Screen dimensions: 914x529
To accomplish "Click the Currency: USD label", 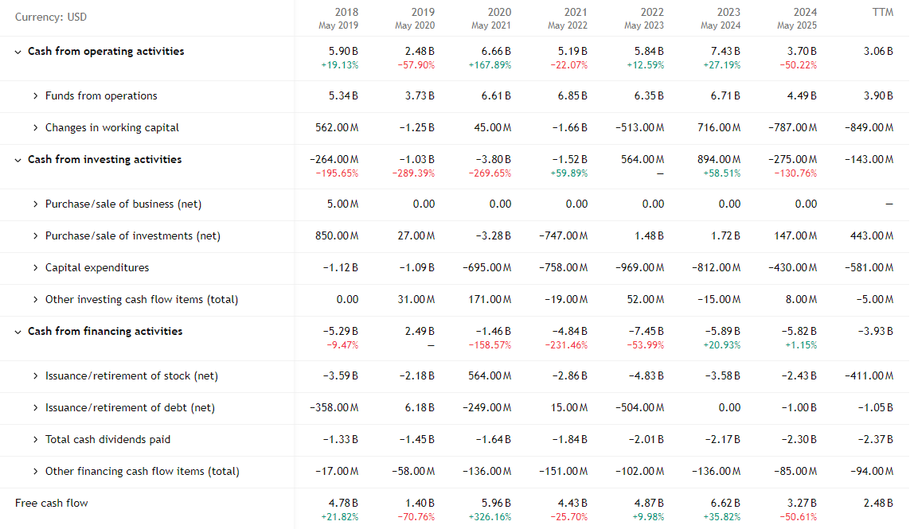I will pyautogui.click(x=52, y=18).
